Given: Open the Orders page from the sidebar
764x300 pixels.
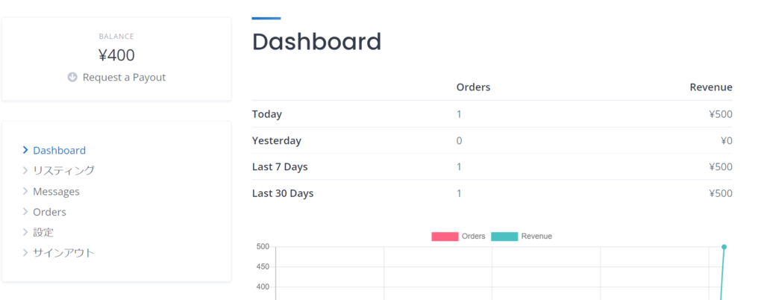Looking at the screenshot, I should pyautogui.click(x=49, y=212).
